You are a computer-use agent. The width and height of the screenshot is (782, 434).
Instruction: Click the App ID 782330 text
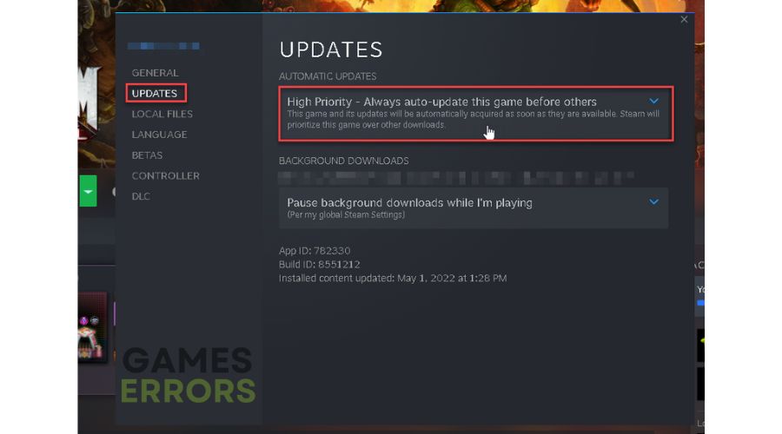315,251
